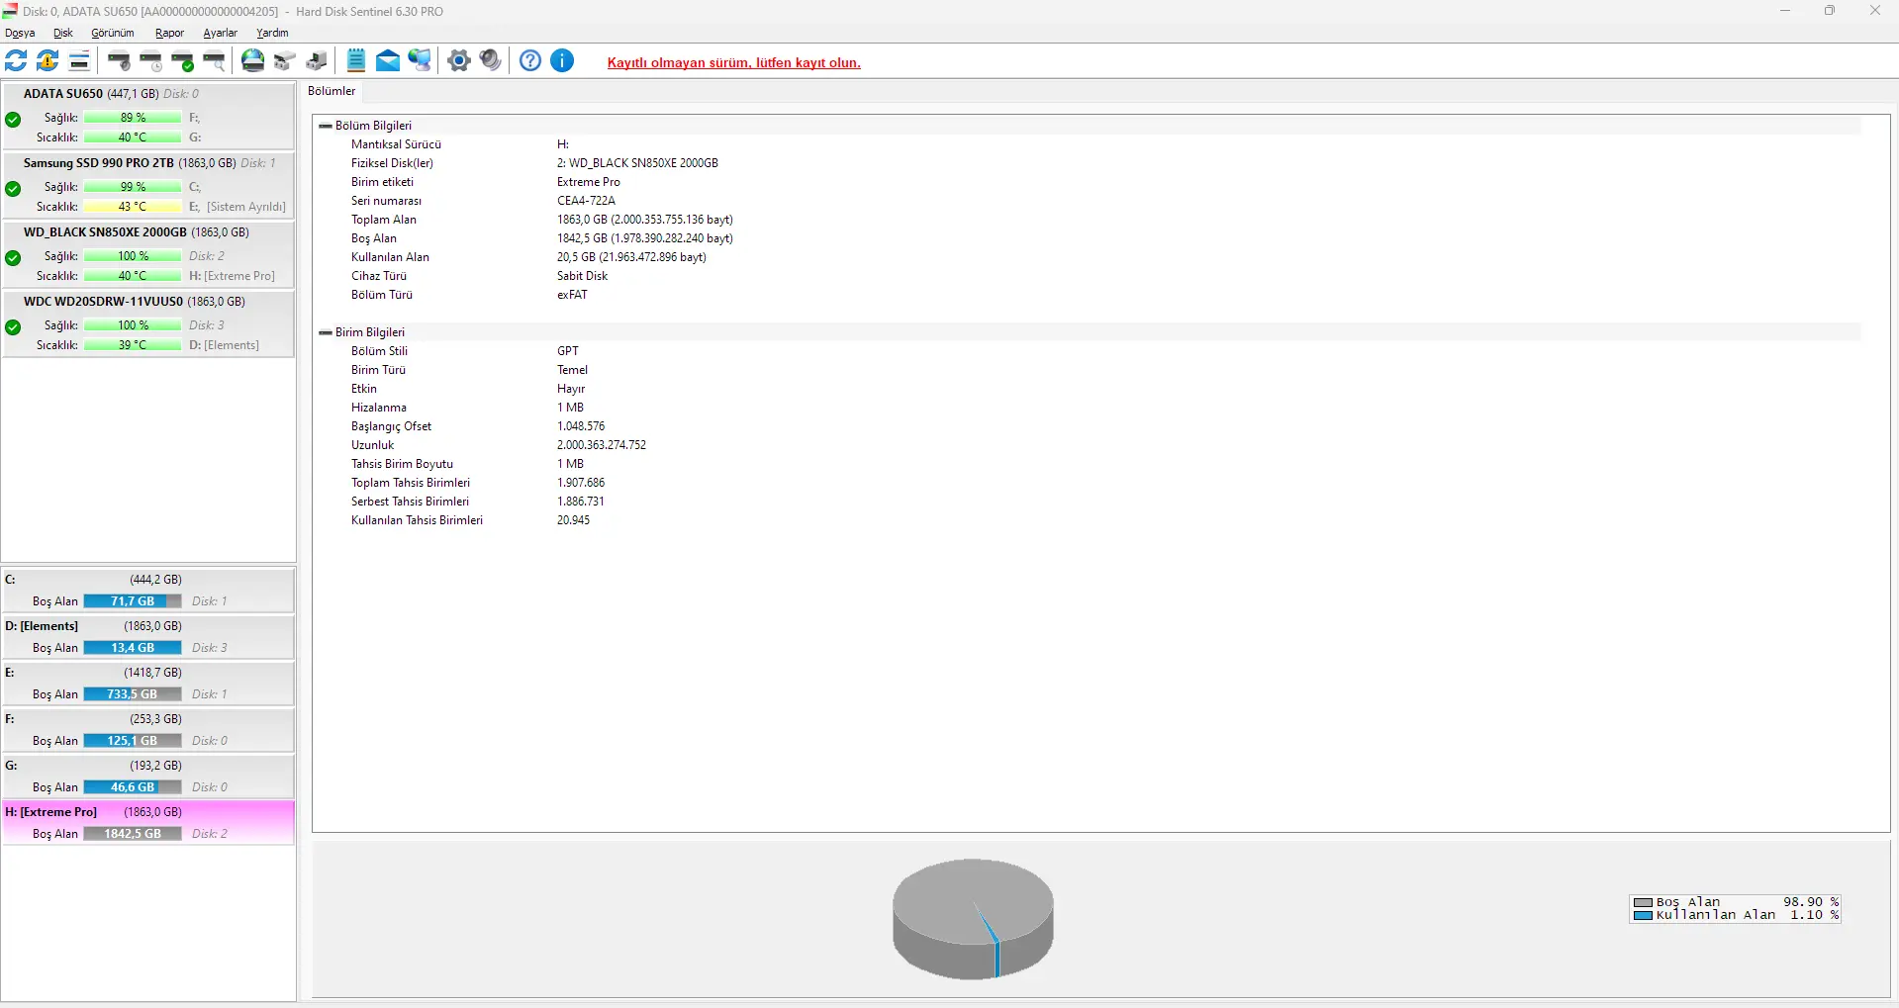This screenshot has height=1008, width=1899.
Task: Select the C: partition row
Action: [148, 591]
